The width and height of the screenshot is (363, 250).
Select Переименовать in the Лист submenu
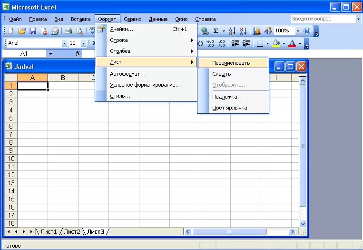233,63
